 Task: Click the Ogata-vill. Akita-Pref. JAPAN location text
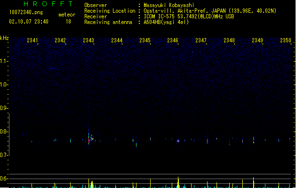click(210, 11)
